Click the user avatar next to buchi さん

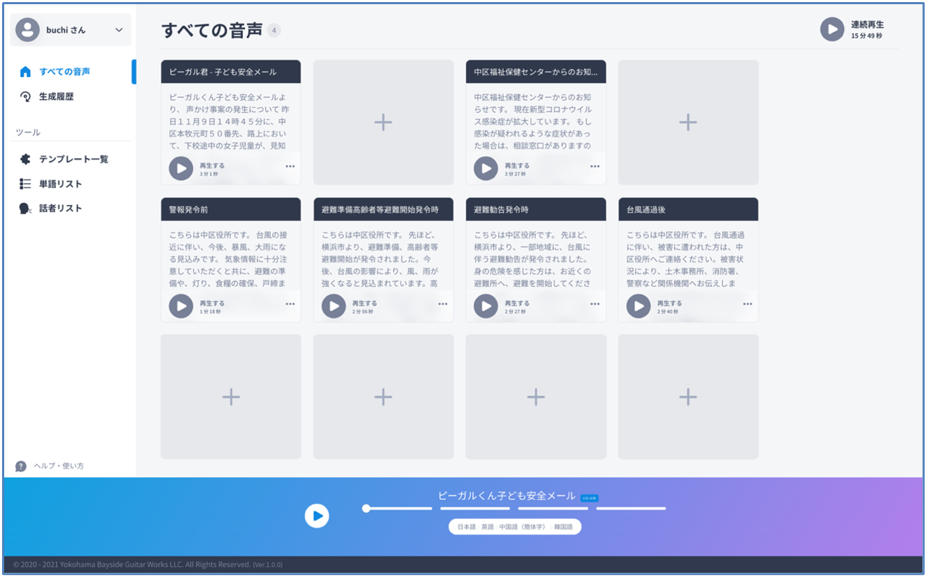pyautogui.click(x=26, y=29)
